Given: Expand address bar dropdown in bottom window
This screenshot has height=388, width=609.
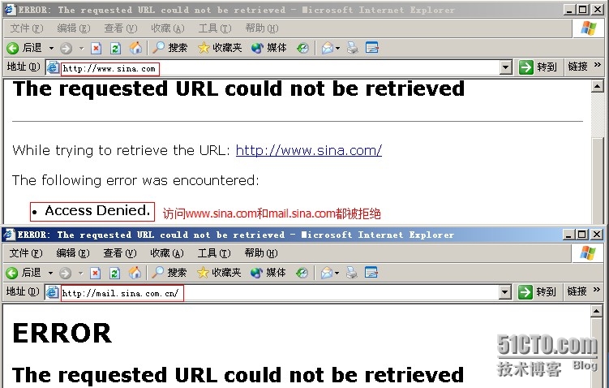Looking at the screenshot, I should (x=504, y=292).
